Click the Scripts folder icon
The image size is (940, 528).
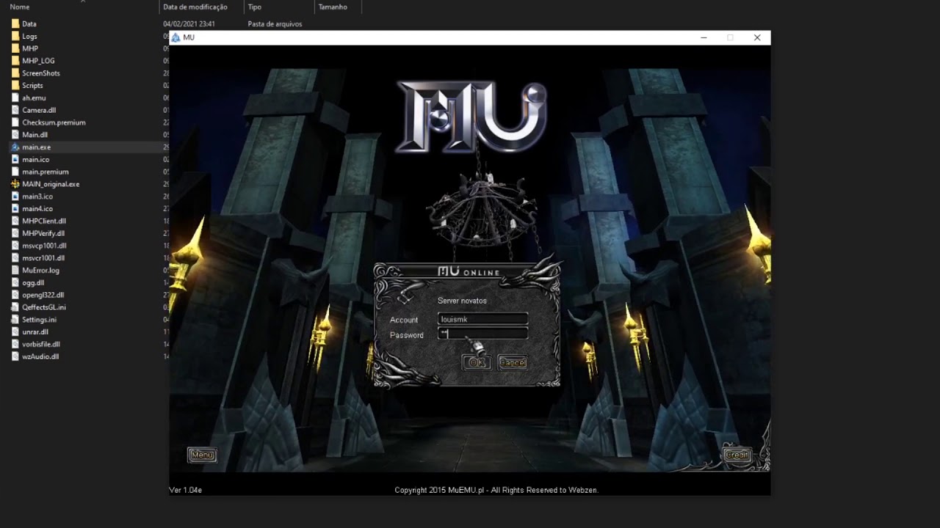point(15,85)
